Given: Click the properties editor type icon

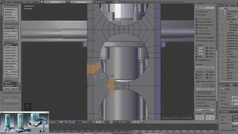Looking at the screenshot, I should (222, 85).
